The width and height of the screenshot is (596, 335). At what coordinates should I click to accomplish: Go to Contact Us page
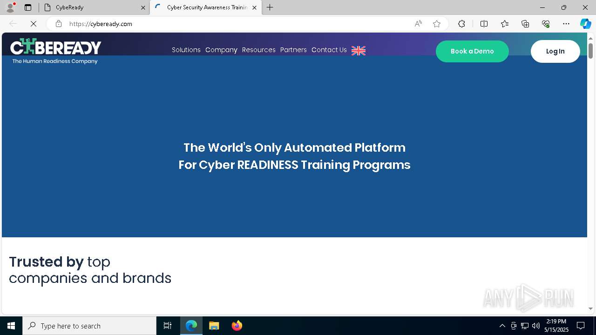(x=329, y=50)
